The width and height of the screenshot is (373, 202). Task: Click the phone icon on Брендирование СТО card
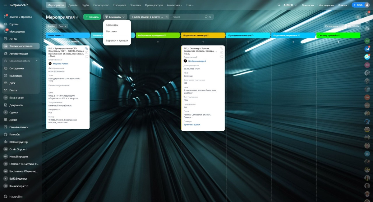(86, 48)
